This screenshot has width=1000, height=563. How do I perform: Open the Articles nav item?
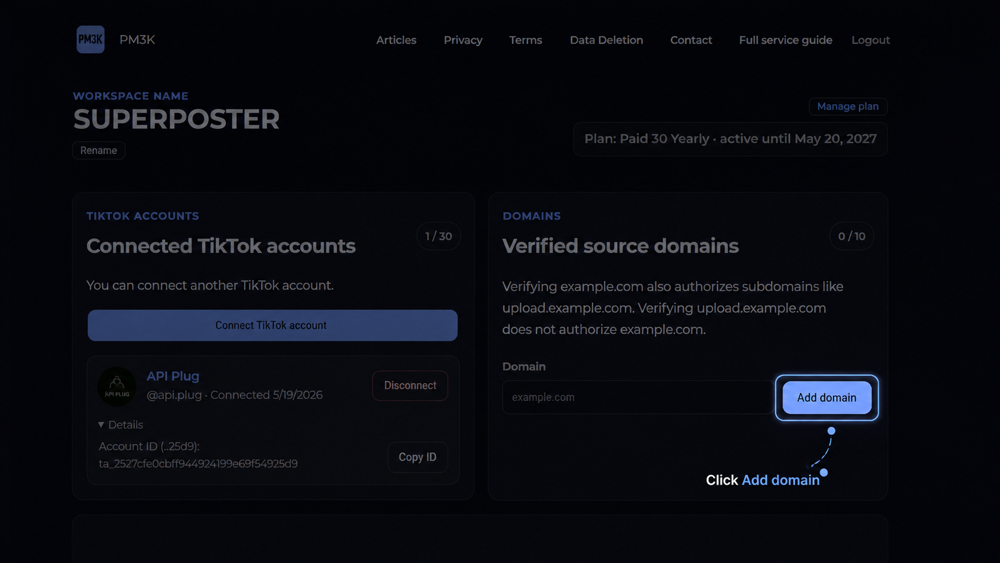(396, 40)
